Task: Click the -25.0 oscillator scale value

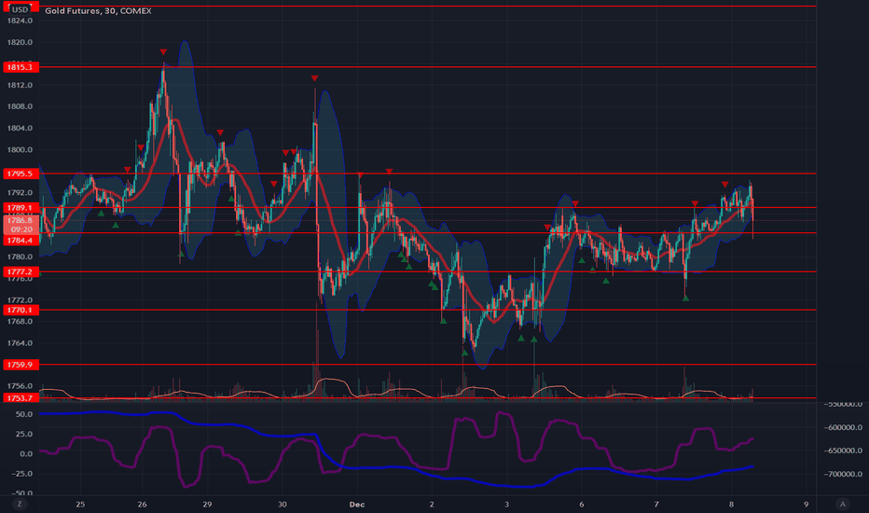Action: pyautogui.click(x=23, y=474)
